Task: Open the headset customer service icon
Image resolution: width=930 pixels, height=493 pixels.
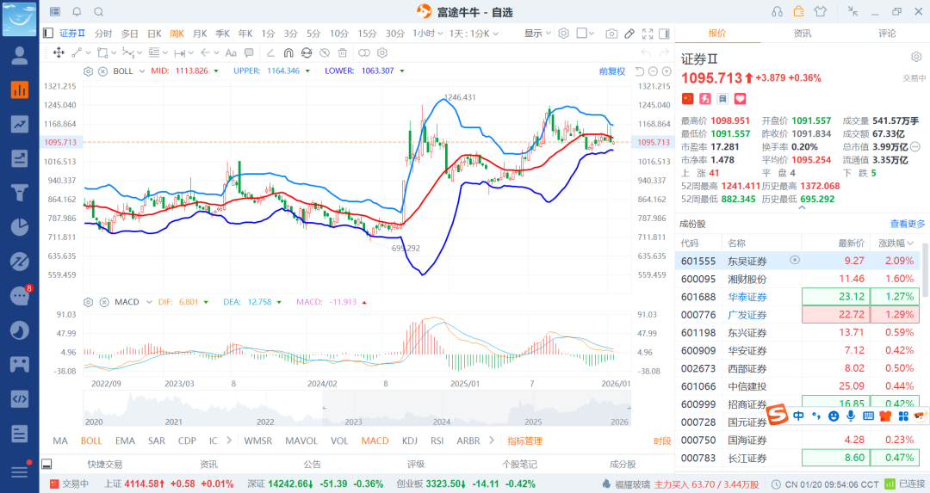Action: tap(778, 12)
